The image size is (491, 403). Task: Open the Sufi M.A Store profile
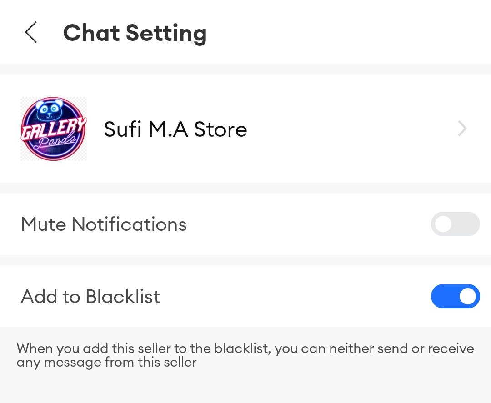(175, 129)
